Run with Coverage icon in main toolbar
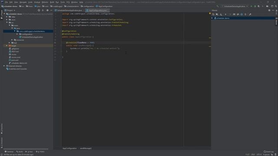The height and width of the screenshot is (156, 278). (259, 6)
